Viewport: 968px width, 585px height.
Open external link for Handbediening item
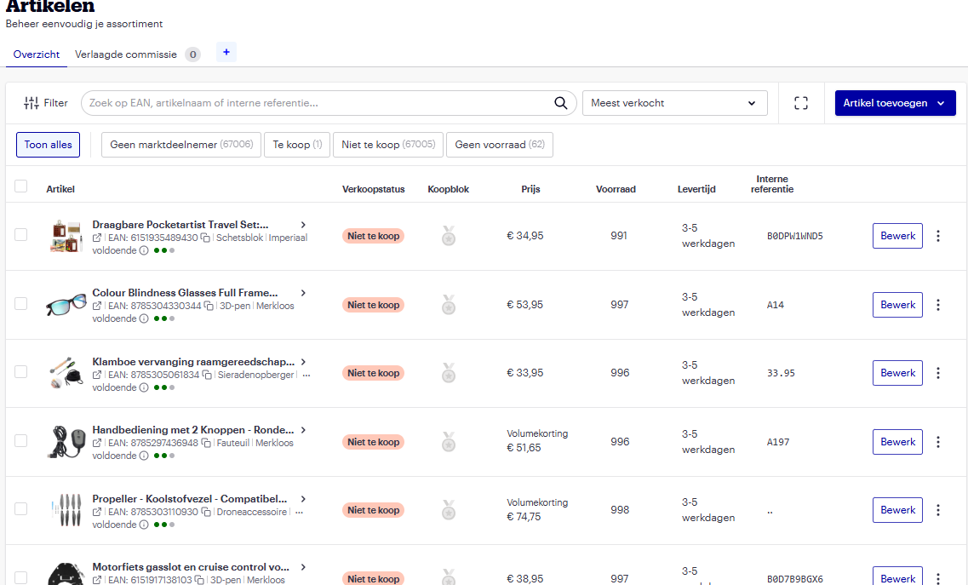pos(97,443)
